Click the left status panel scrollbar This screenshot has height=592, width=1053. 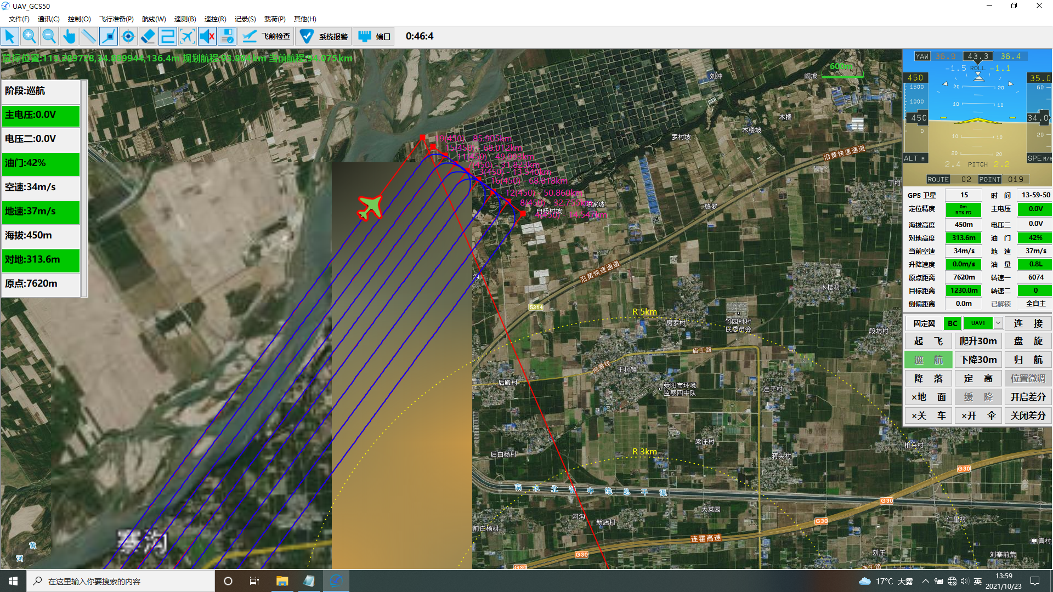pyautogui.click(x=84, y=189)
